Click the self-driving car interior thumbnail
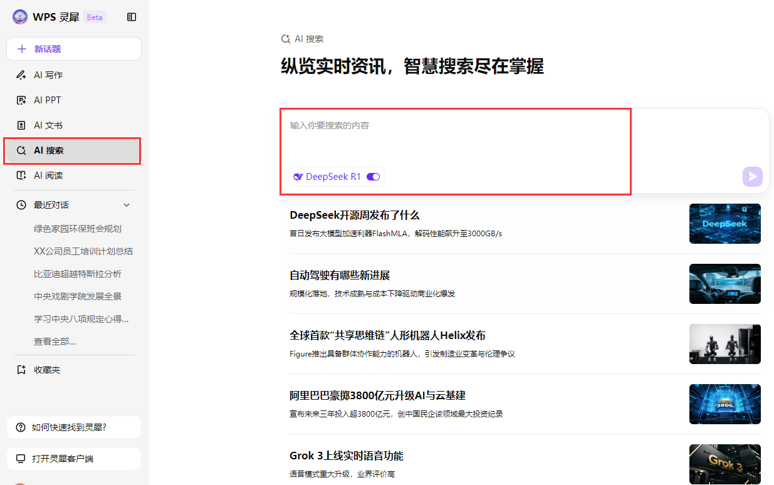This screenshot has height=485, width=774. click(725, 284)
